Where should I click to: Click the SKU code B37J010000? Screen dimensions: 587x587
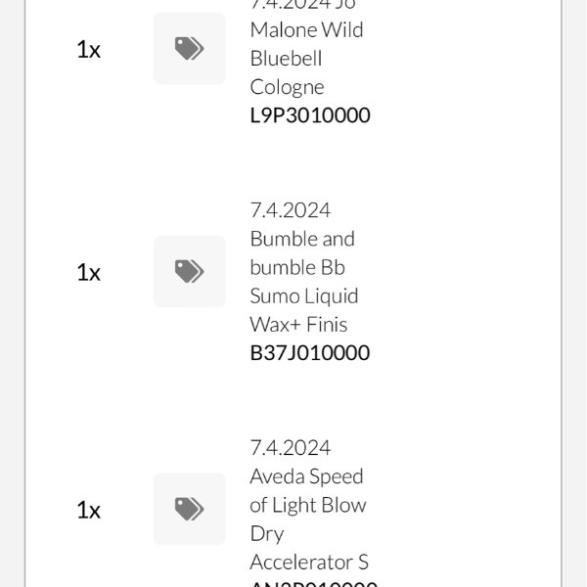(310, 353)
